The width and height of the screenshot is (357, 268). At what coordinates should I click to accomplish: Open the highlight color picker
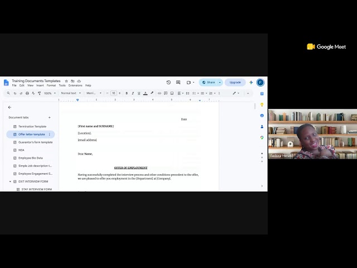pos(152,93)
